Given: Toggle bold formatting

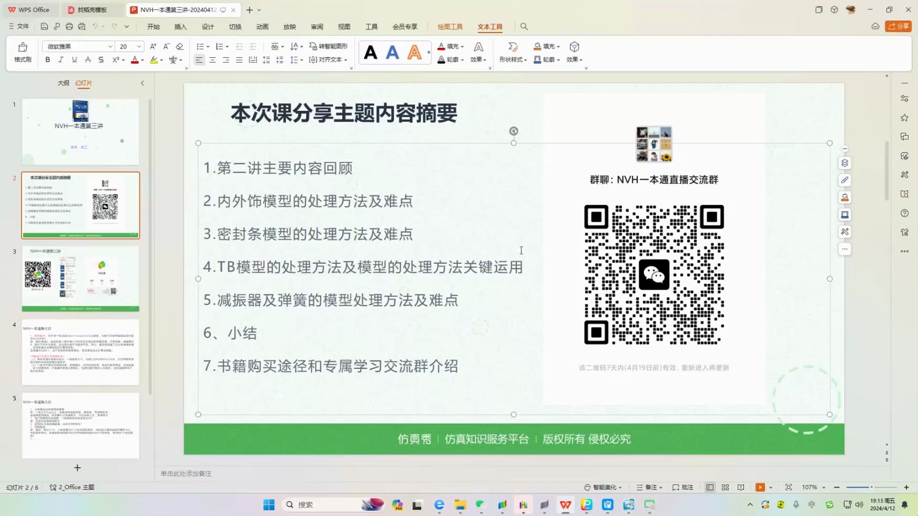Looking at the screenshot, I should coord(47,60).
